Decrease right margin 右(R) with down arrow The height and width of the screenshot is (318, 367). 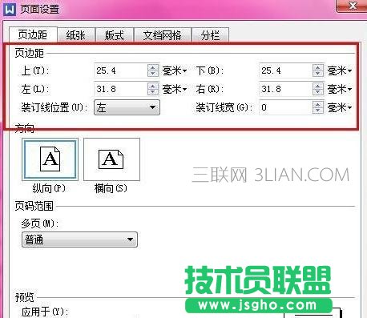[318, 92]
